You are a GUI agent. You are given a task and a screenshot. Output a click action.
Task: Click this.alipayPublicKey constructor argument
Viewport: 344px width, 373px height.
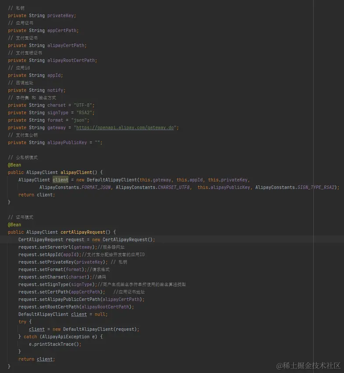coord(224,187)
